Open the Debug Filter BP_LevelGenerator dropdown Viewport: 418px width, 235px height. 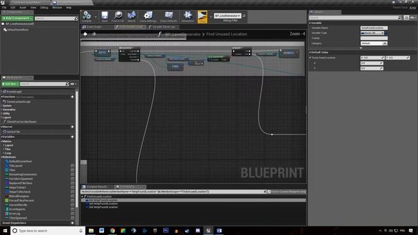(227, 16)
